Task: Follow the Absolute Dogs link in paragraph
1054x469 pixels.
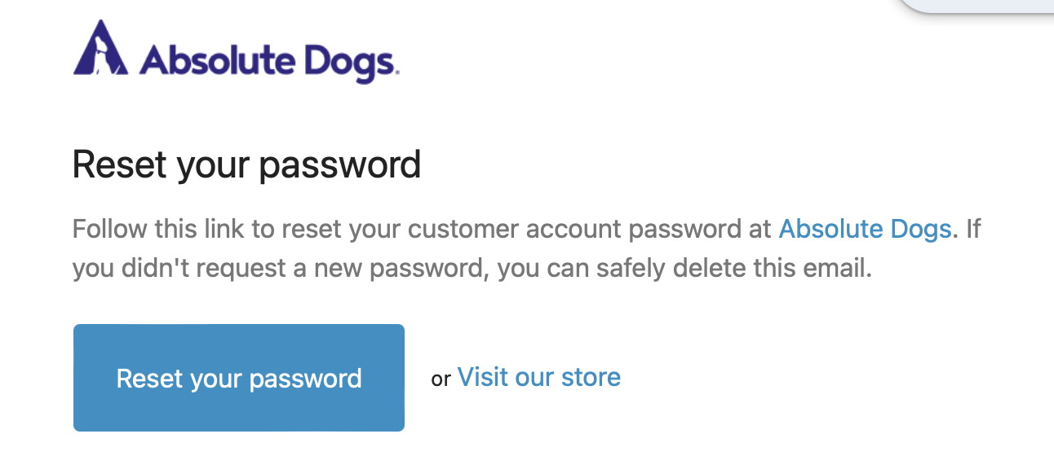Action: [865, 229]
